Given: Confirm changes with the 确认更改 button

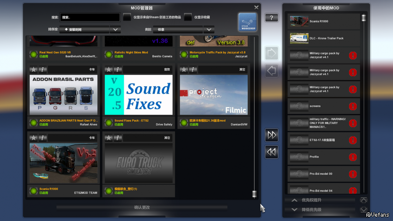Looking at the screenshot, I should 142,208.
